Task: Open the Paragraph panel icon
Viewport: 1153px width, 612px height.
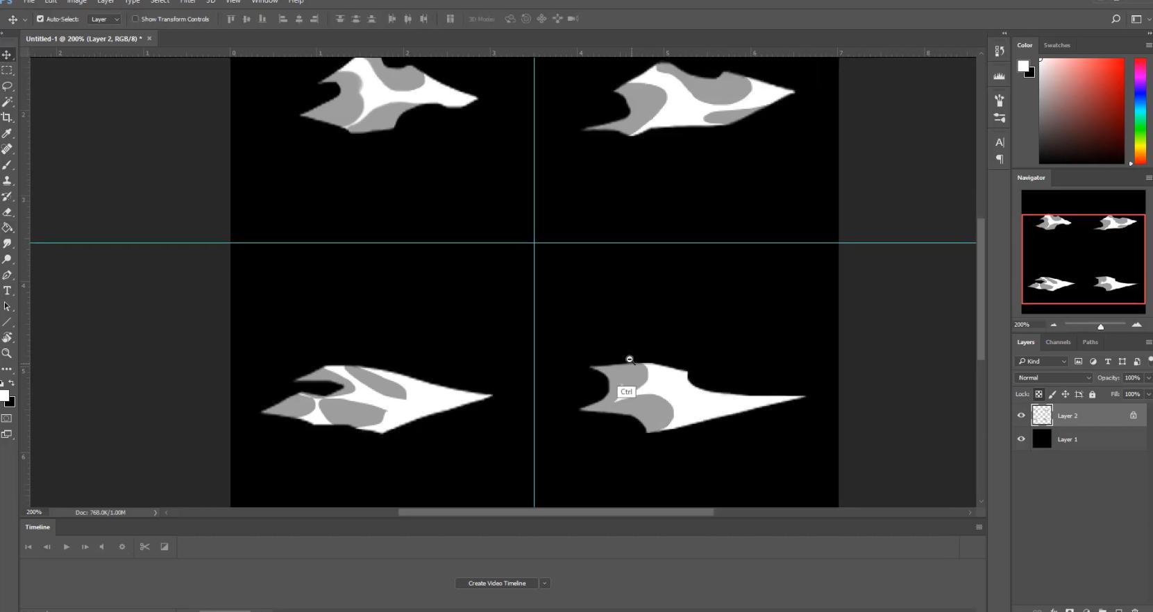Action: click(x=1000, y=160)
